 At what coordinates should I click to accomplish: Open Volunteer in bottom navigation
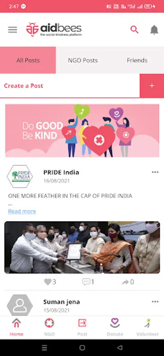tap(148, 327)
